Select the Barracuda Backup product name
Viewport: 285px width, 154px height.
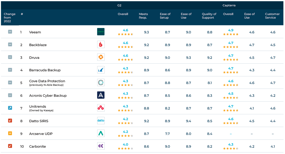click(x=45, y=70)
